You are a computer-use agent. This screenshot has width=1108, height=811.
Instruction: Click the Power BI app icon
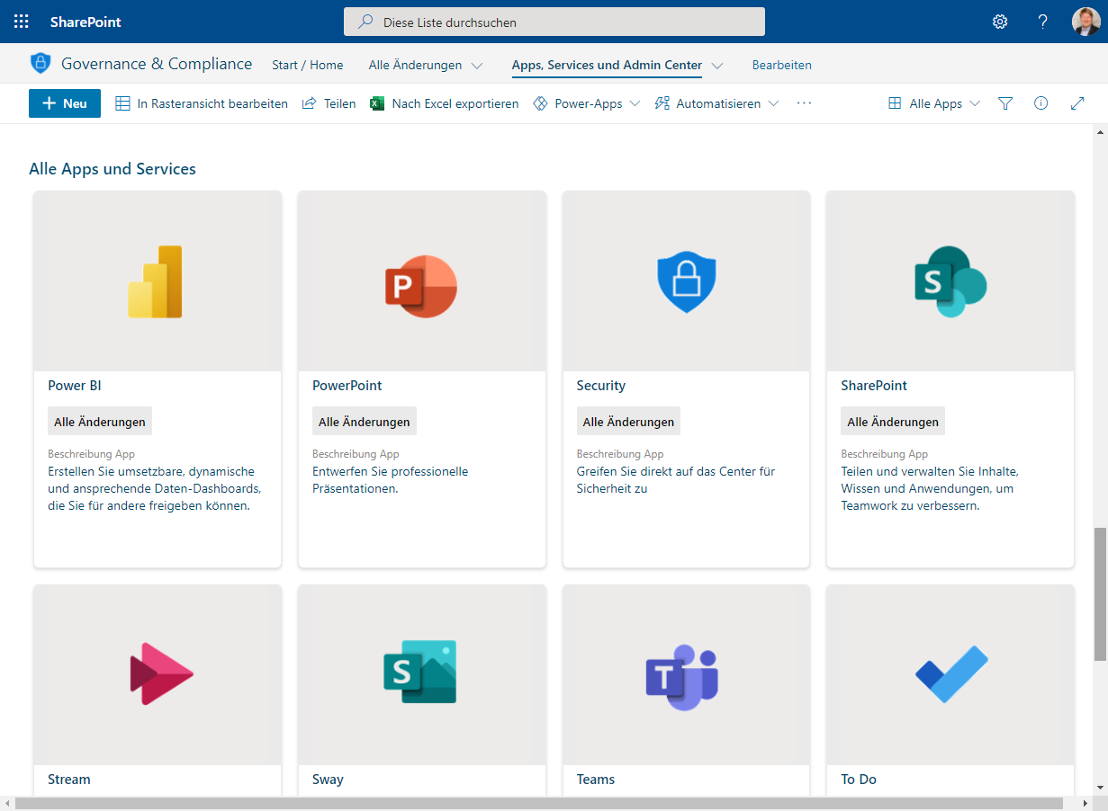tap(157, 281)
